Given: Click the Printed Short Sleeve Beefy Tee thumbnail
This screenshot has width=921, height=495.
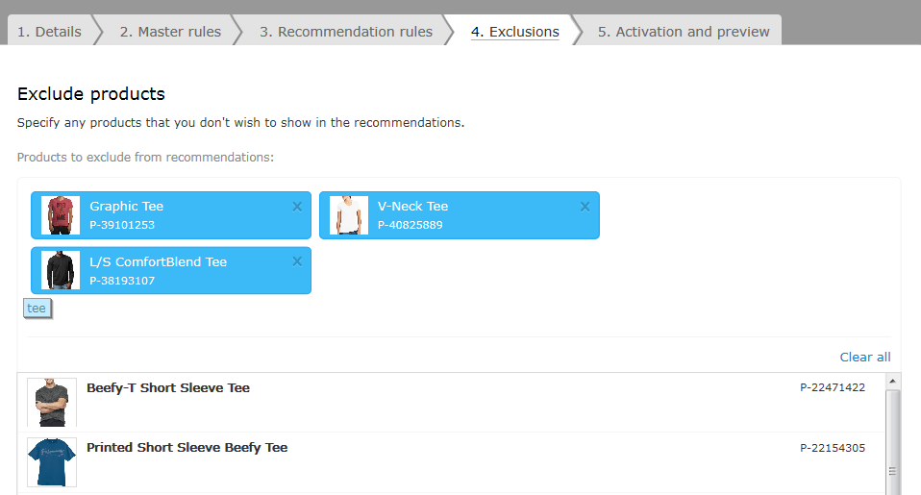Looking at the screenshot, I should pyautogui.click(x=52, y=462).
